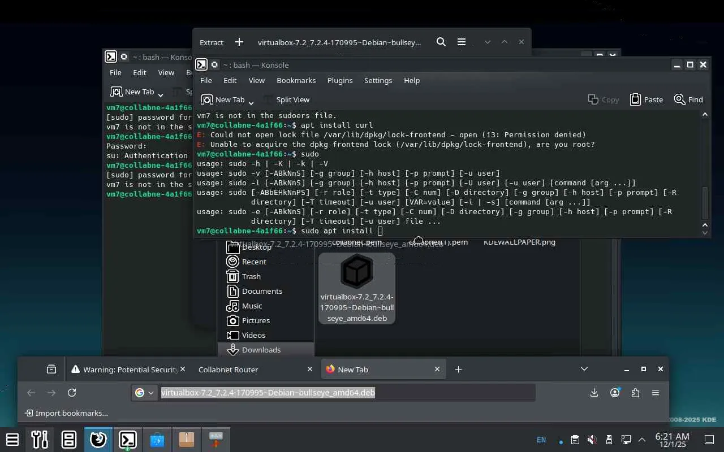Open the clipboard tray icon
Viewport: 724px width, 452px height.
tap(575, 440)
